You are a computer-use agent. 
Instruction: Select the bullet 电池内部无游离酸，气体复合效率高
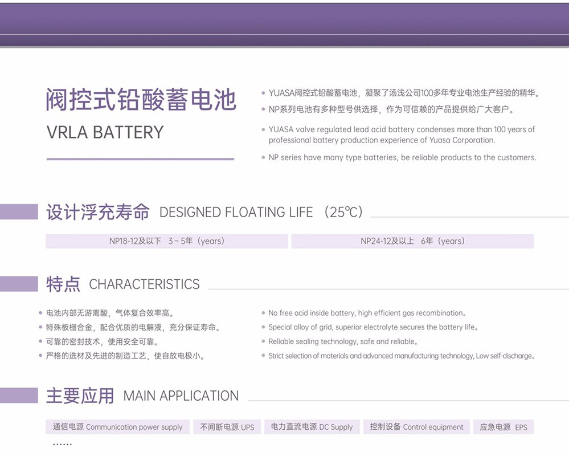(x=110, y=313)
